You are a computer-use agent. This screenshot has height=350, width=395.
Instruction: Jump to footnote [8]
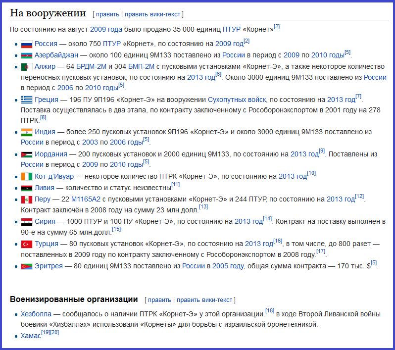tap(43, 117)
